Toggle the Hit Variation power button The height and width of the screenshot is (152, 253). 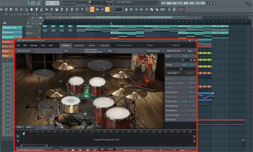click(190, 119)
